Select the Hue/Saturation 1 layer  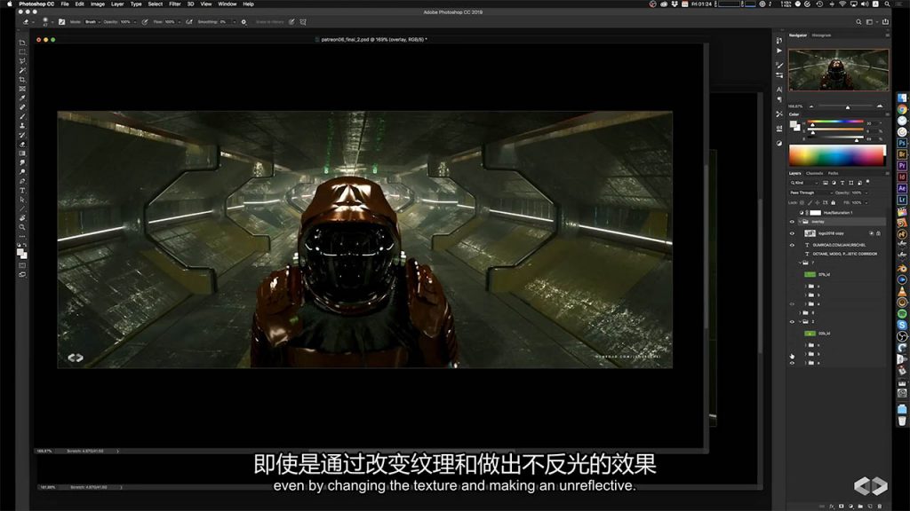[837, 213]
